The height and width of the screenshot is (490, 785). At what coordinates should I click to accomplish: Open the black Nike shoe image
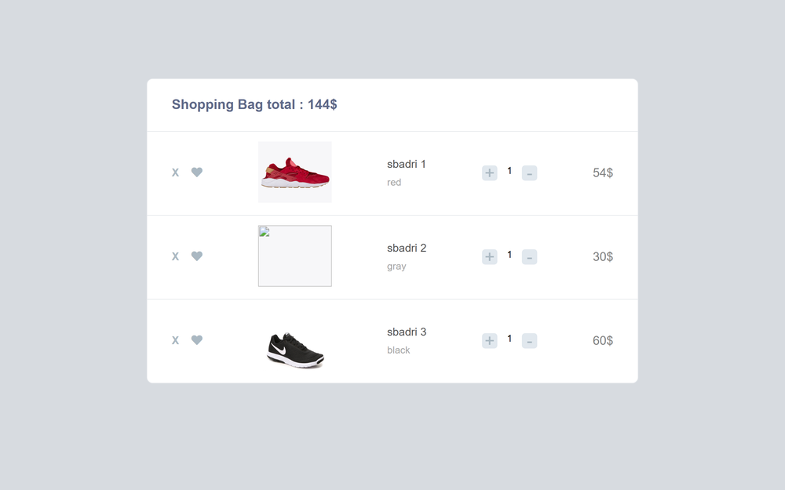(295, 350)
